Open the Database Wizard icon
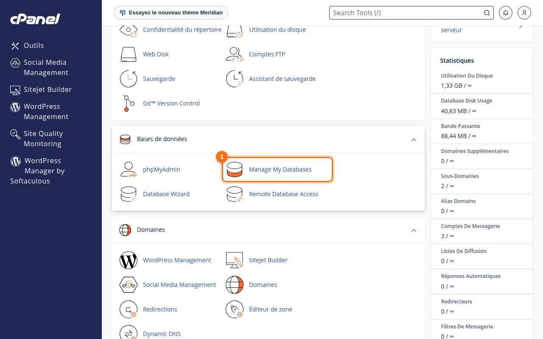Image resolution: width=543 pixels, height=339 pixels. pyautogui.click(x=128, y=194)
